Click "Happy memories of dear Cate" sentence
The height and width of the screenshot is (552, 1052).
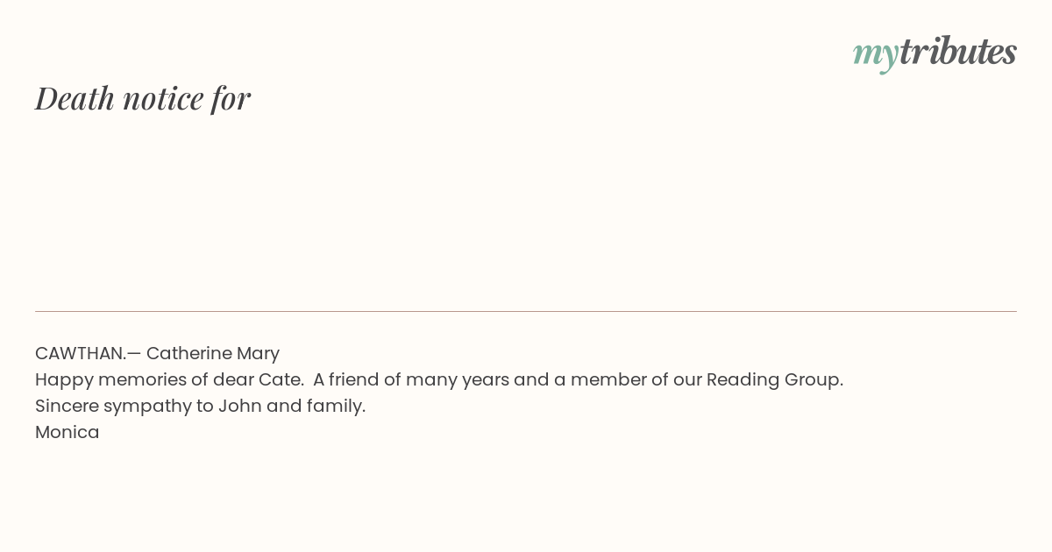169,380
